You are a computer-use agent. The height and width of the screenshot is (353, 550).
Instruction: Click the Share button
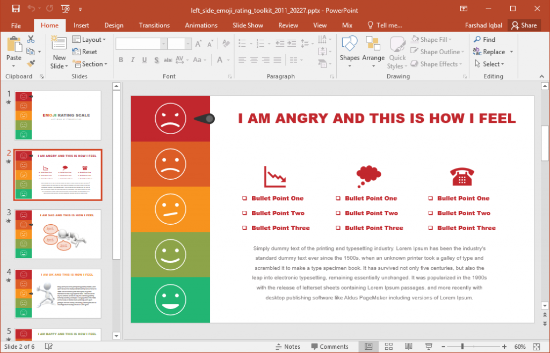click(x=524, y=25)
